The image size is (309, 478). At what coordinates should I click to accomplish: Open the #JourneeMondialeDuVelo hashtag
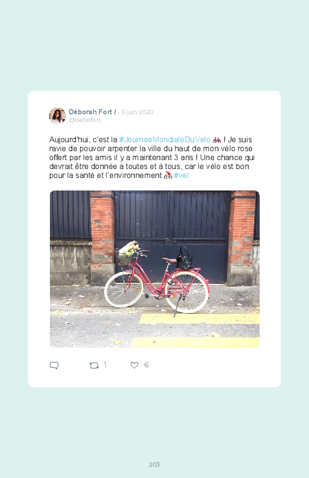(x=165, y=140)
